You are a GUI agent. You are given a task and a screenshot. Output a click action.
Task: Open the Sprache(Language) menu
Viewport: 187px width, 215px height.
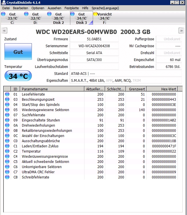tap(105, 8)
